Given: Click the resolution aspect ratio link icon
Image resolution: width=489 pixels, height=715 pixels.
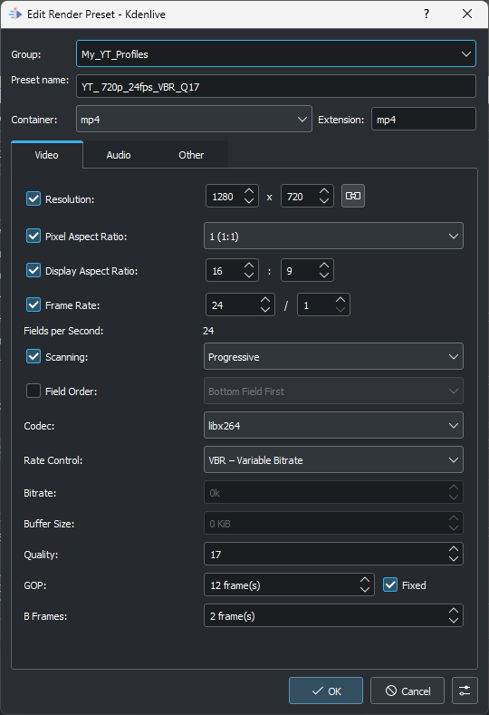Looking at the screenshot, I should coord(353,196).
